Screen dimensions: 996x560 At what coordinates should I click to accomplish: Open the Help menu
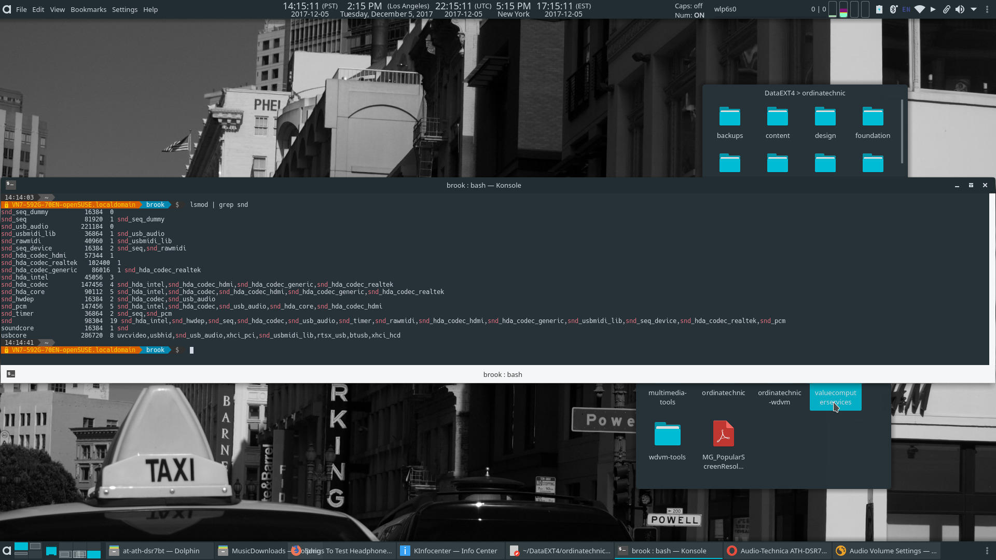click(x=150, y=9)
